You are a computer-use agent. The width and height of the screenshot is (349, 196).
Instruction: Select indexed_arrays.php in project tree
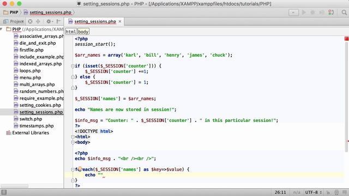click(x=38, y=64)
